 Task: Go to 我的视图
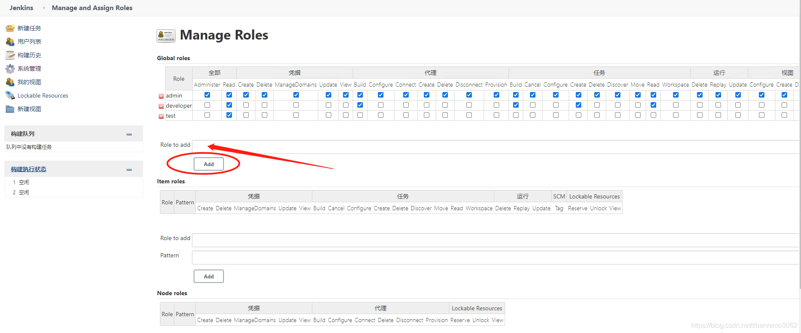coord(29,82)
